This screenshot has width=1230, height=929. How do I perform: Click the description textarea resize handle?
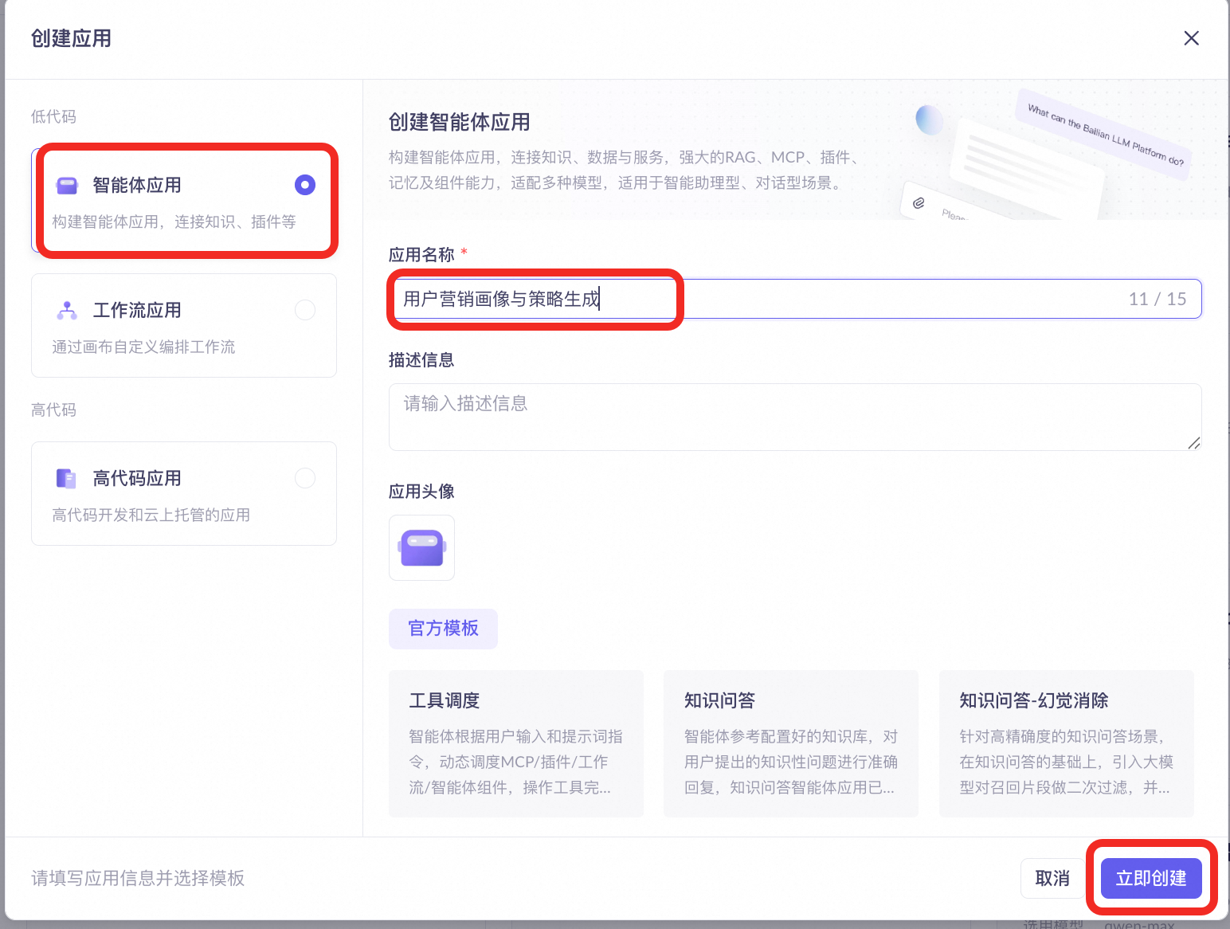coord(1193,443)
